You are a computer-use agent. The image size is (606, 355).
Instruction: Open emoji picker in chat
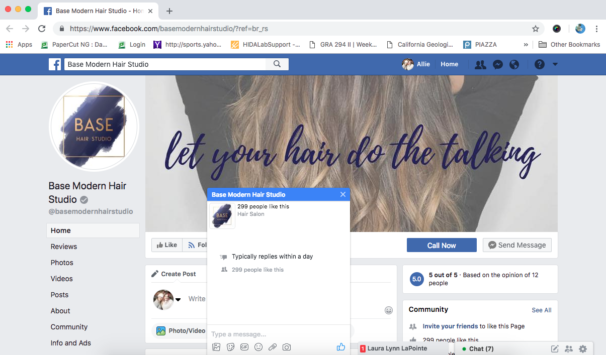click(258, 347)
